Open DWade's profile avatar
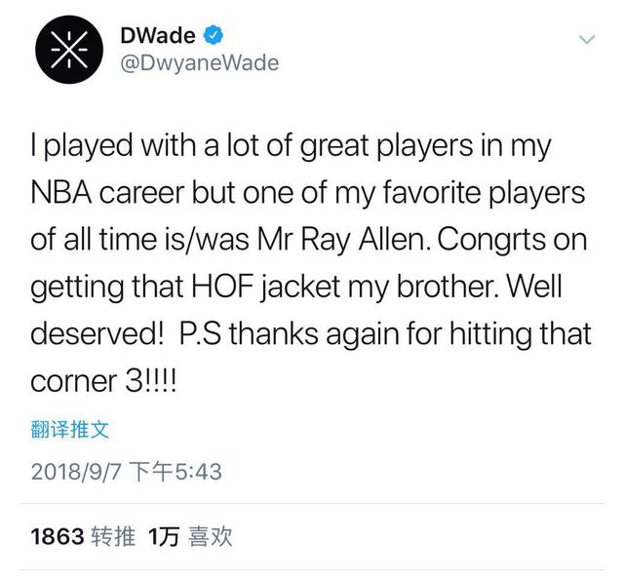Image resolution: width=624 pixels, height=578 pixels. click(69, 50)
